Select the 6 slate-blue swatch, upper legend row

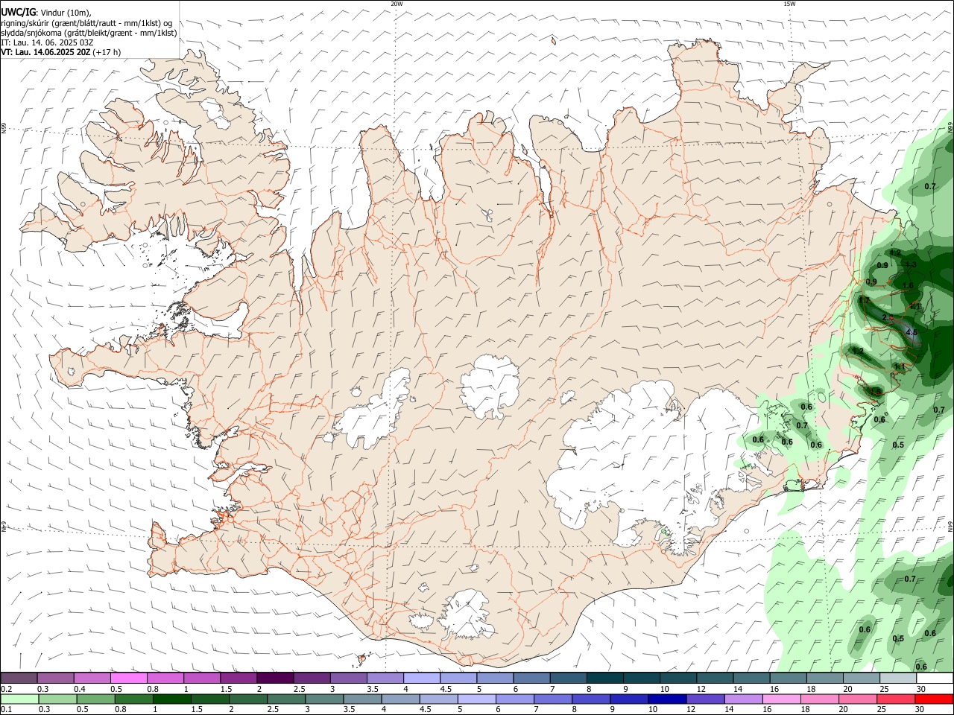(x=531, y=678)
